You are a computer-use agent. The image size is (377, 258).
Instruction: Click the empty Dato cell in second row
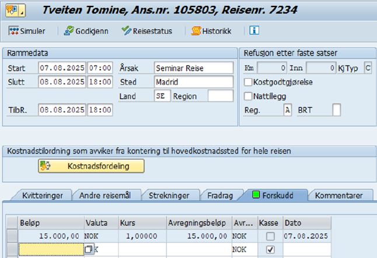pyautogui.click(x=307, y=249)
